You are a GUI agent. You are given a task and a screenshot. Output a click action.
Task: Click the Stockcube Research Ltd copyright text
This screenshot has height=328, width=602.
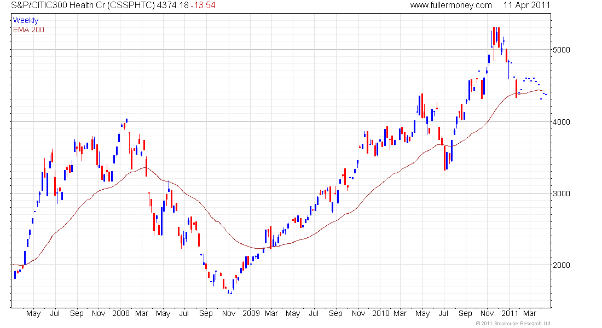[x=513, y=324]
